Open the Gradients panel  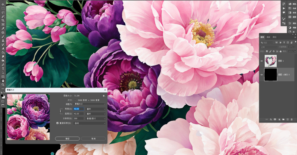tap(292, 13)
